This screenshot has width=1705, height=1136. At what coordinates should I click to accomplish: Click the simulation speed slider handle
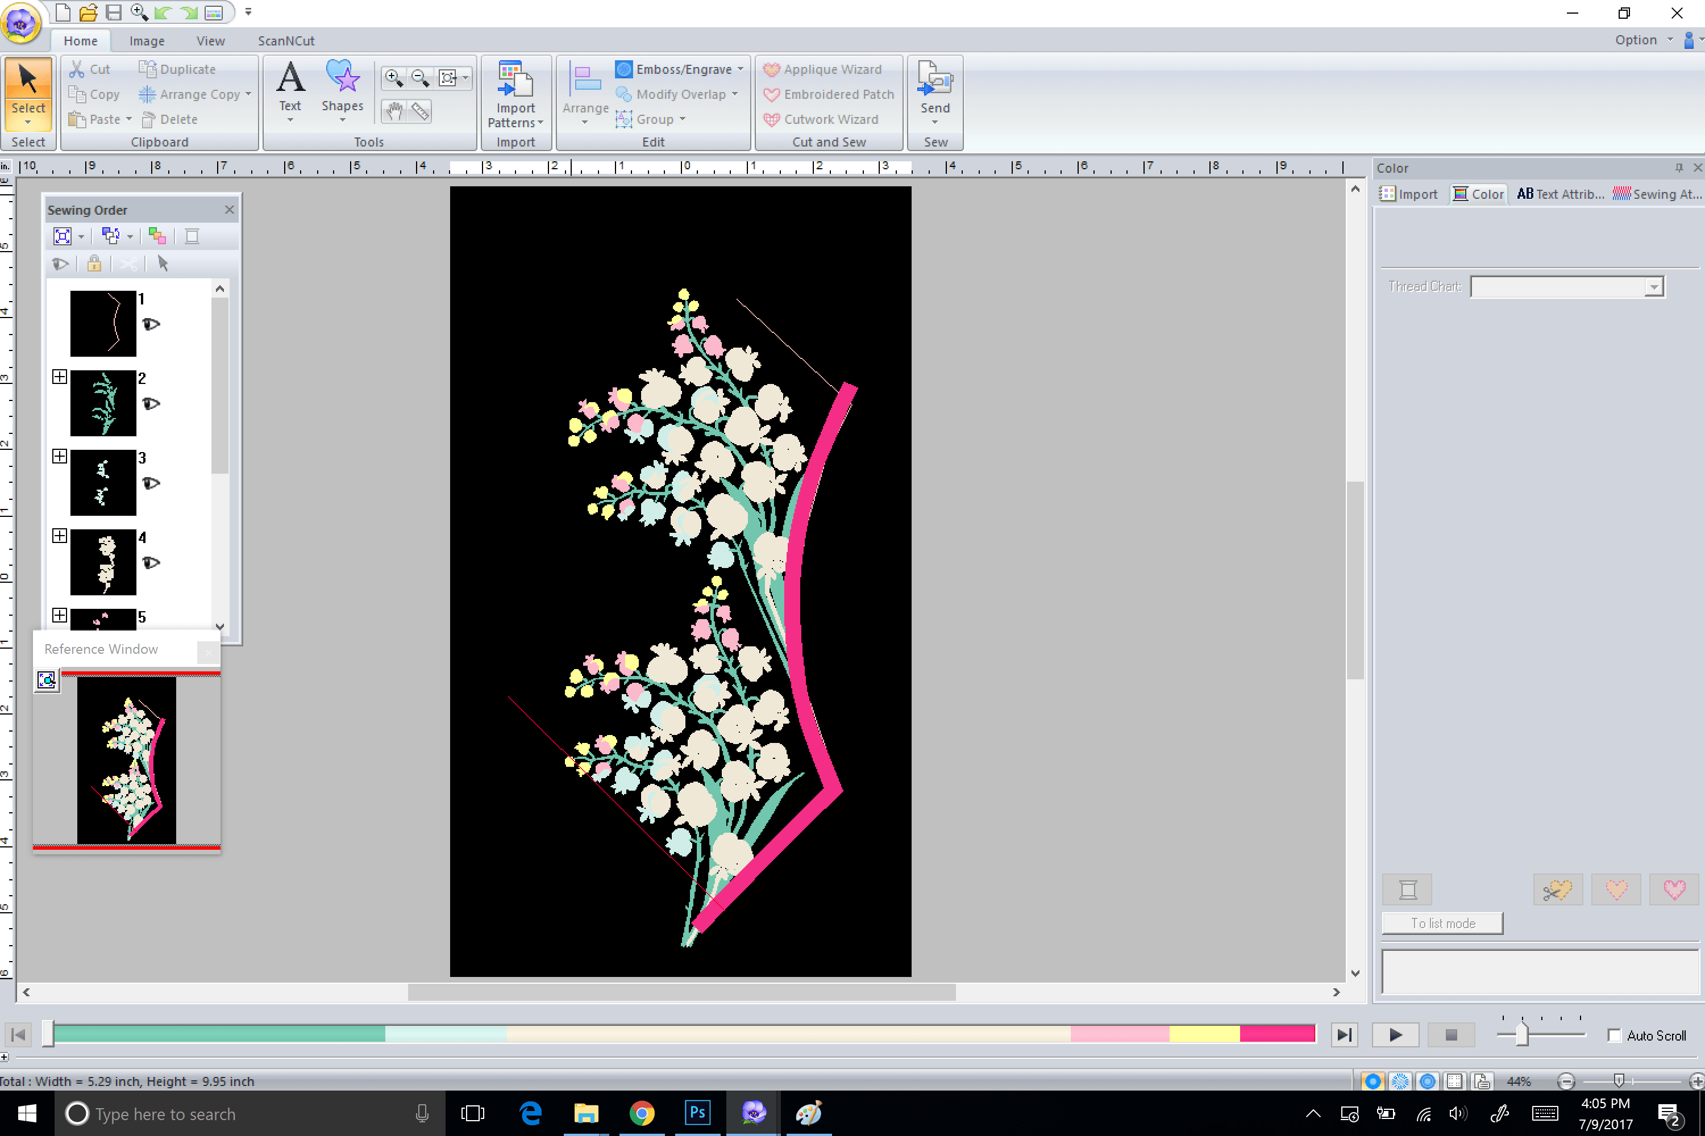tap(1523, 1034)
